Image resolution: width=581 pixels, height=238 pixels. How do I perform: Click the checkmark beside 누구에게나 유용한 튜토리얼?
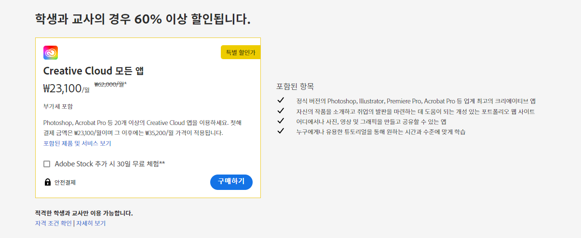(x=281, y=131)
